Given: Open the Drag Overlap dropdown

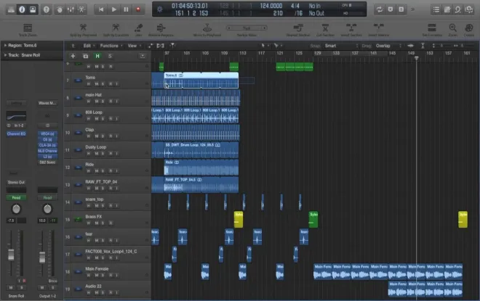Looking at the screenshot, I should 385,45.
